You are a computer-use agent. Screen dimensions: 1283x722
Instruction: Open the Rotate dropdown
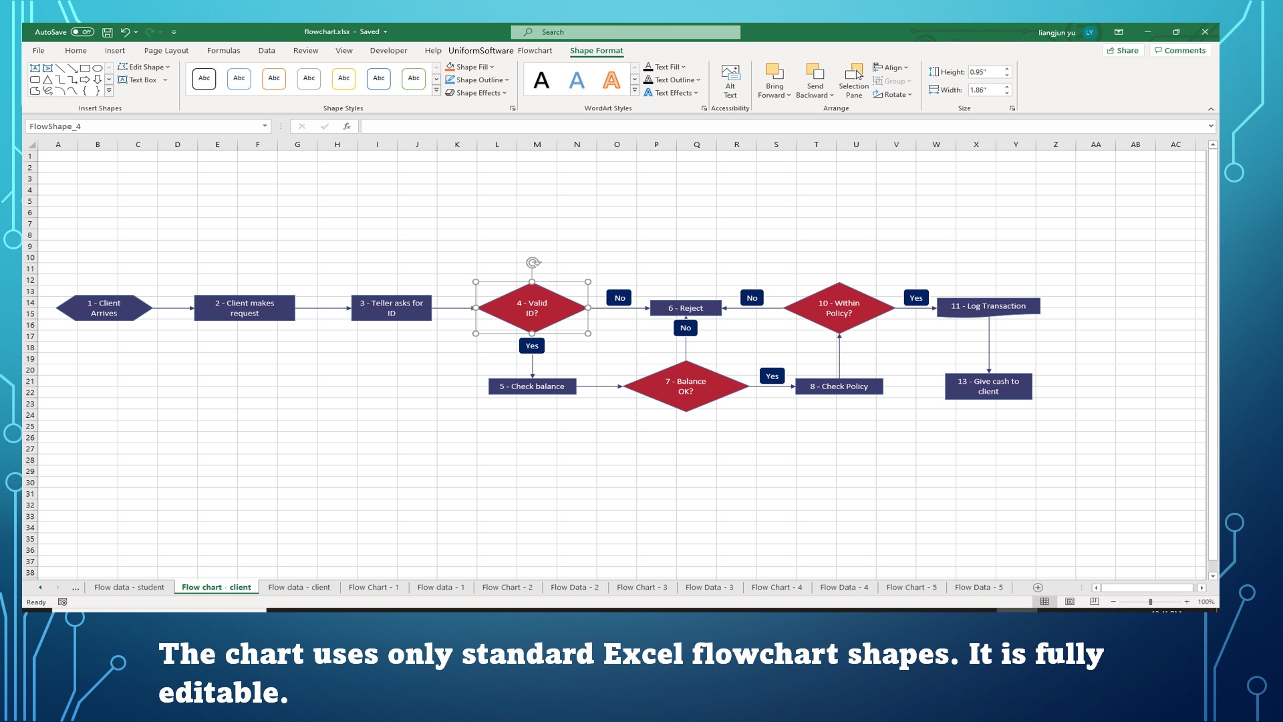point(893,94)
